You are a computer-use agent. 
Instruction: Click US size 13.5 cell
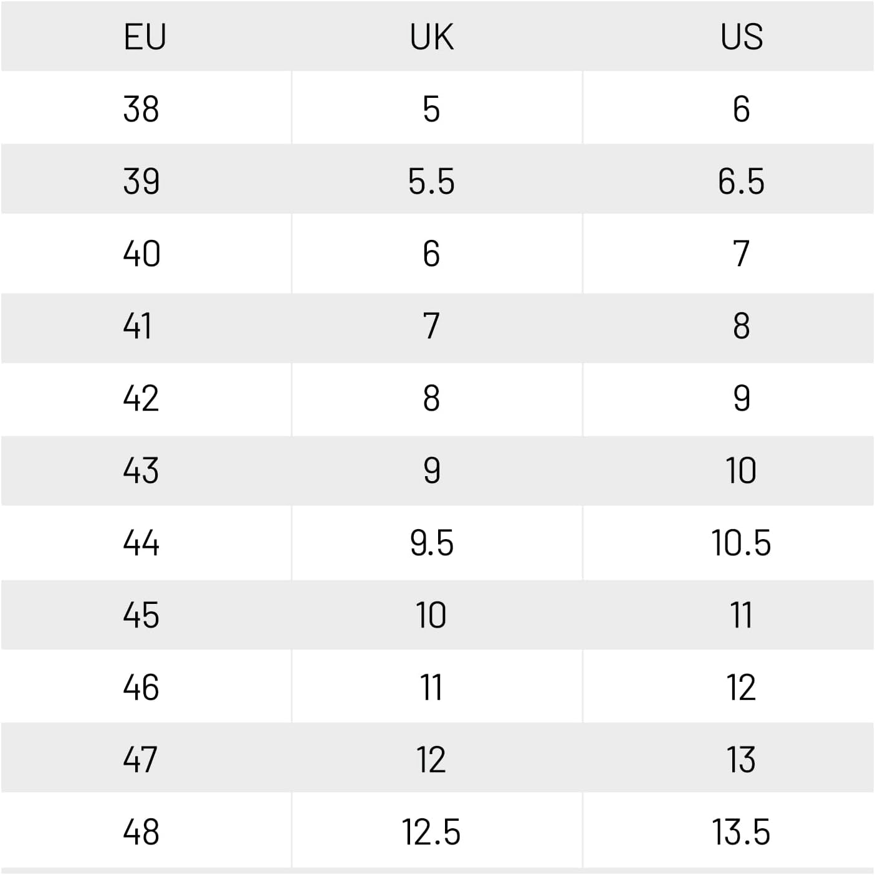point(741,832)
